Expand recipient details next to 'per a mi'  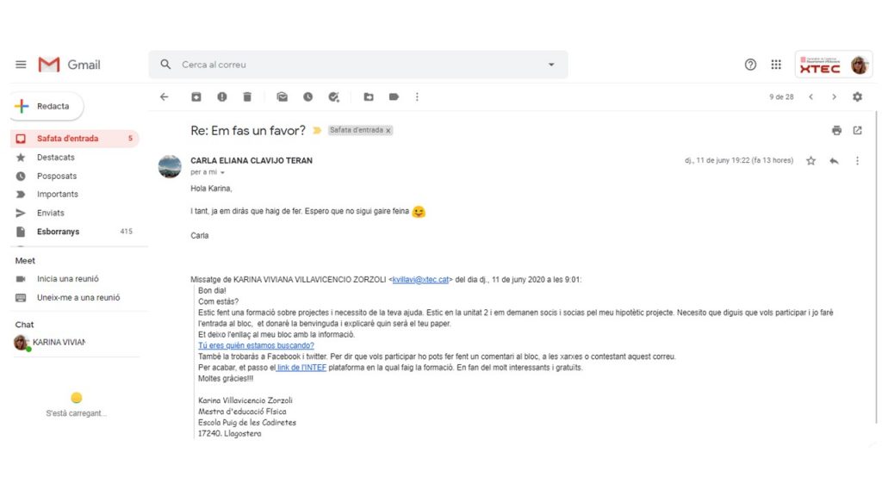coord(222,173)
